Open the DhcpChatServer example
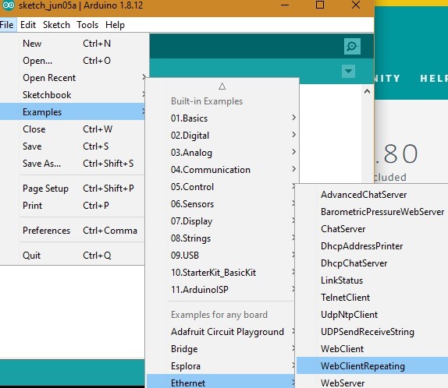Screen dimensions: 448x388 [x=372, y=263]
